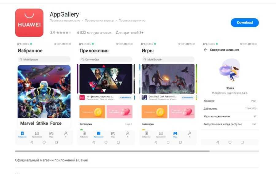
Task: Click the Ситимобил search field
Action: point(106,59)
